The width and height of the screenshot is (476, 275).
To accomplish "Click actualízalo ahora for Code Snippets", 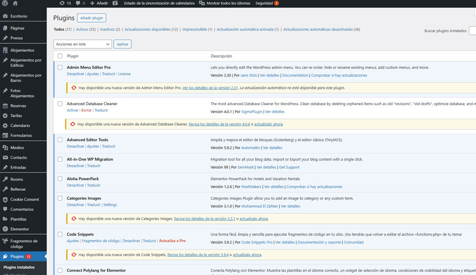I will [247, 255].
